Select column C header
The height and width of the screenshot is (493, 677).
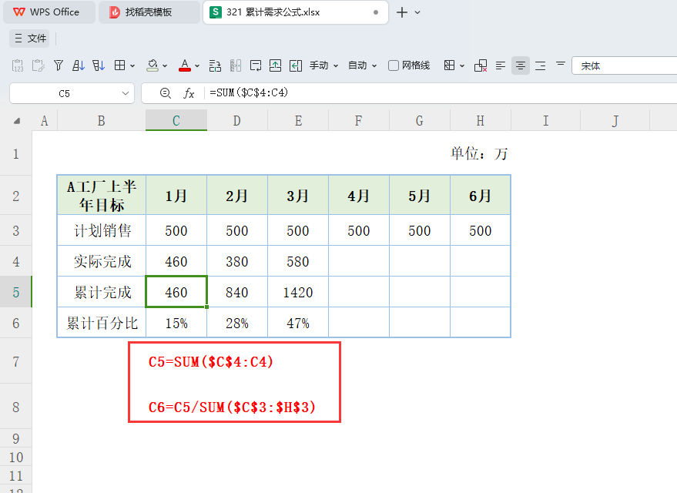point(176,120)
